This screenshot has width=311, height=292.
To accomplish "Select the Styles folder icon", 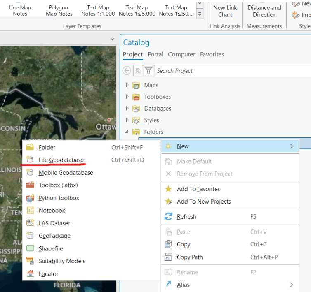I will pos(136,120).
